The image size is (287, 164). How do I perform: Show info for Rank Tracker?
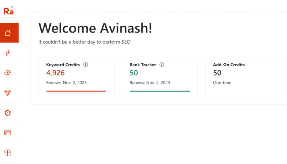pyautogui.click(x=162, y=64)
